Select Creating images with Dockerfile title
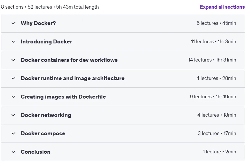Screen dimensions: 246x162 coord(63,97)
